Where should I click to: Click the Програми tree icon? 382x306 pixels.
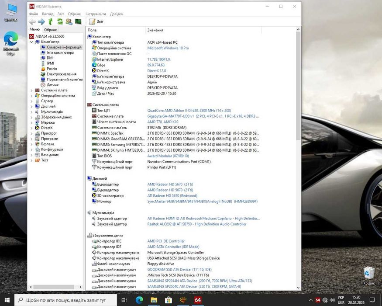(x=37, y=139)
